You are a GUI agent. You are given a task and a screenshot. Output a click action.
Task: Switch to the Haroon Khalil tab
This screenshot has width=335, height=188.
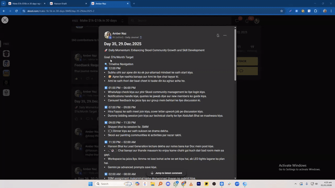tap(66, 4)
